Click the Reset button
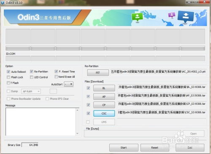This screenshot has height=154, width=211. (x=155, y=148)
